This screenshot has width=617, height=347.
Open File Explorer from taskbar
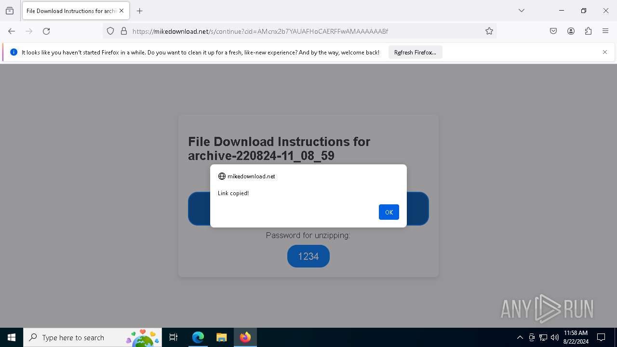[x=221, y=337]
